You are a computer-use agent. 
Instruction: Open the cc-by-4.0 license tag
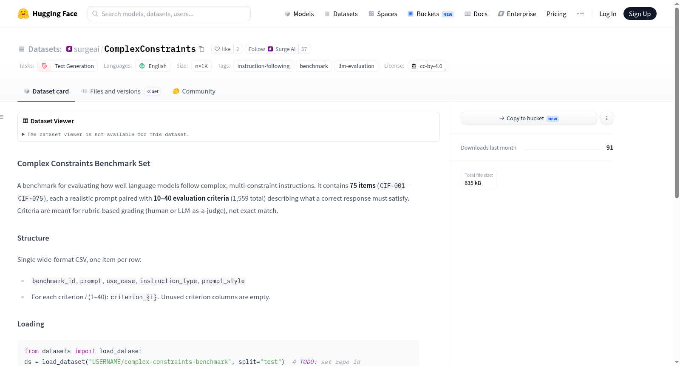(427, 66)
